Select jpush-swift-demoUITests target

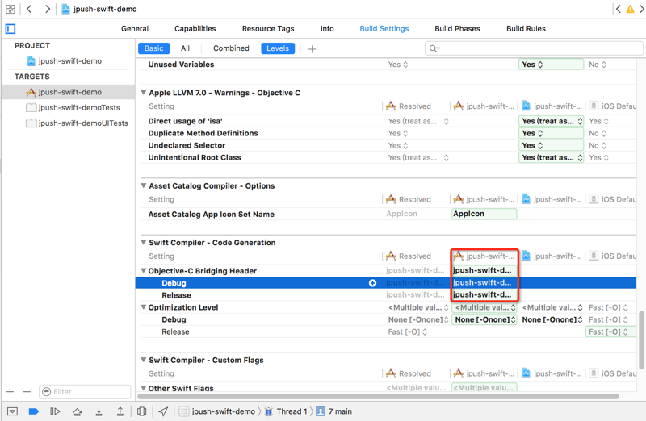77,123
